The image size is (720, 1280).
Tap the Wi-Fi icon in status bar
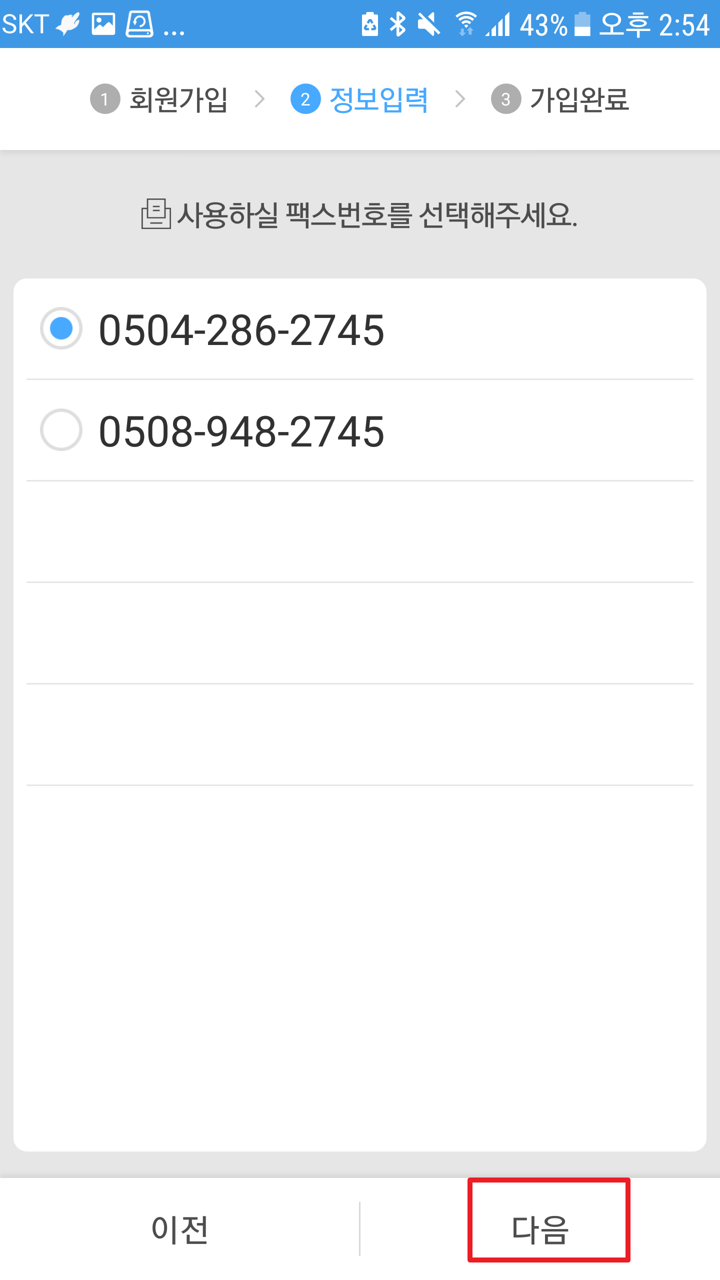coord(465,24)
